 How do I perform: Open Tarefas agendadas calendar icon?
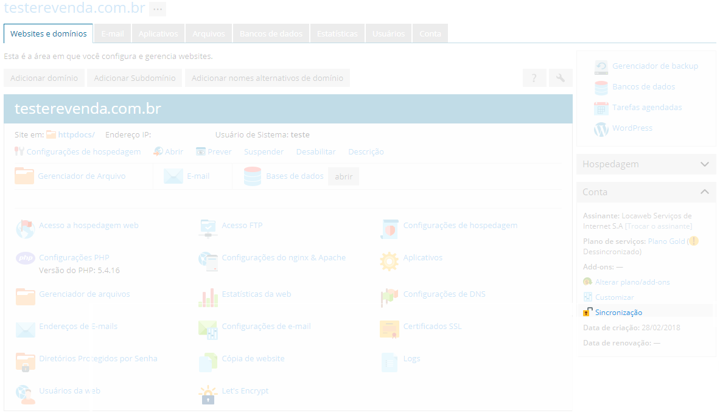[601, 108]
